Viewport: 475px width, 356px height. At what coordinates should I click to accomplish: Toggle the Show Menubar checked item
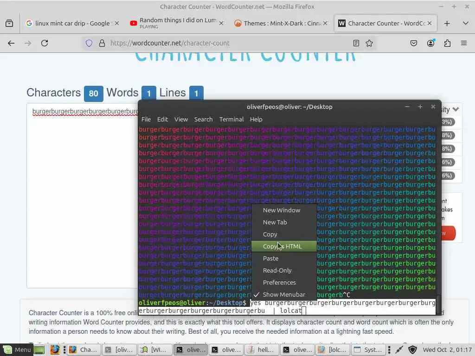click(284, 294)
